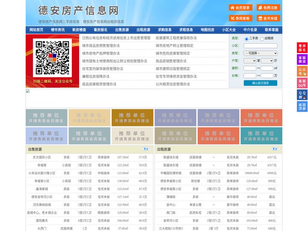Open link 城市房地产抵押管理办法
Viewport: 308px width, 231px height.
[101, 53]
